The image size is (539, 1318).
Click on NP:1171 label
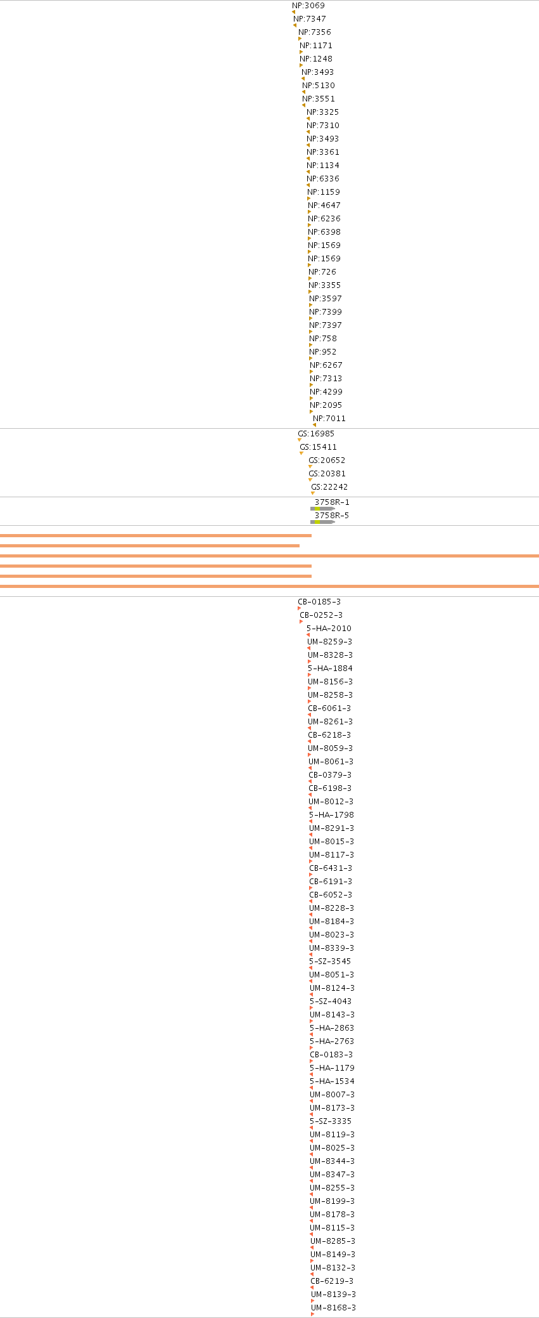click(316, 46)
